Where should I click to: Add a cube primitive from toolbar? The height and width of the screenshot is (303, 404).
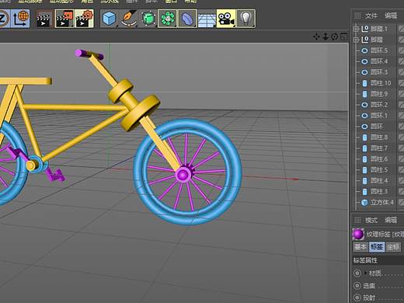pos(110,19)
